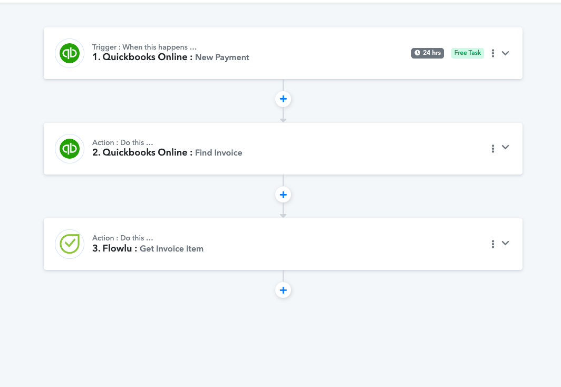Select the '2. Quickbooks Online : Find Invoice' title
Image resolution: width=561 pixels, height=387 pixels.
click(167, 153)
